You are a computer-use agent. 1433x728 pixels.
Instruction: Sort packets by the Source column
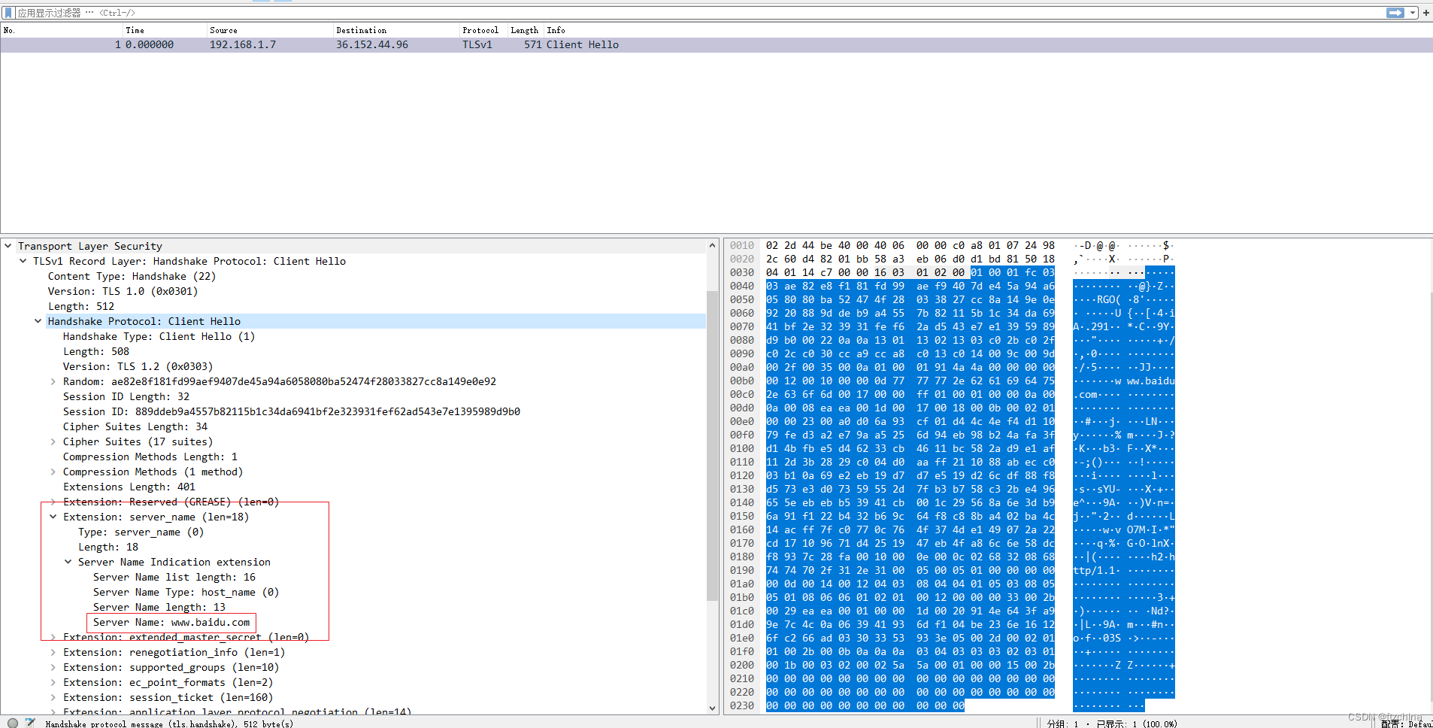[223, 30]
